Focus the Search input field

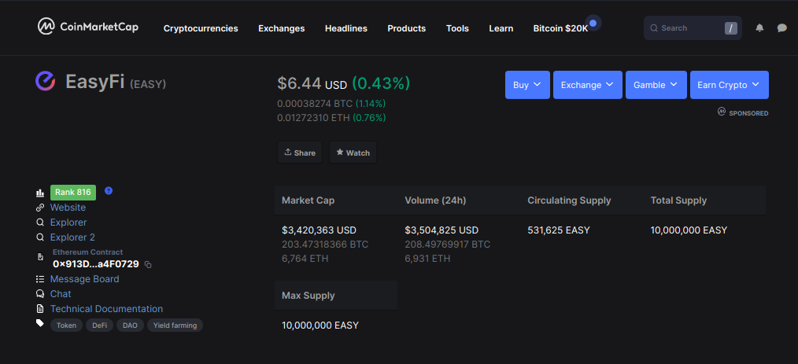(x=692, y=28)
